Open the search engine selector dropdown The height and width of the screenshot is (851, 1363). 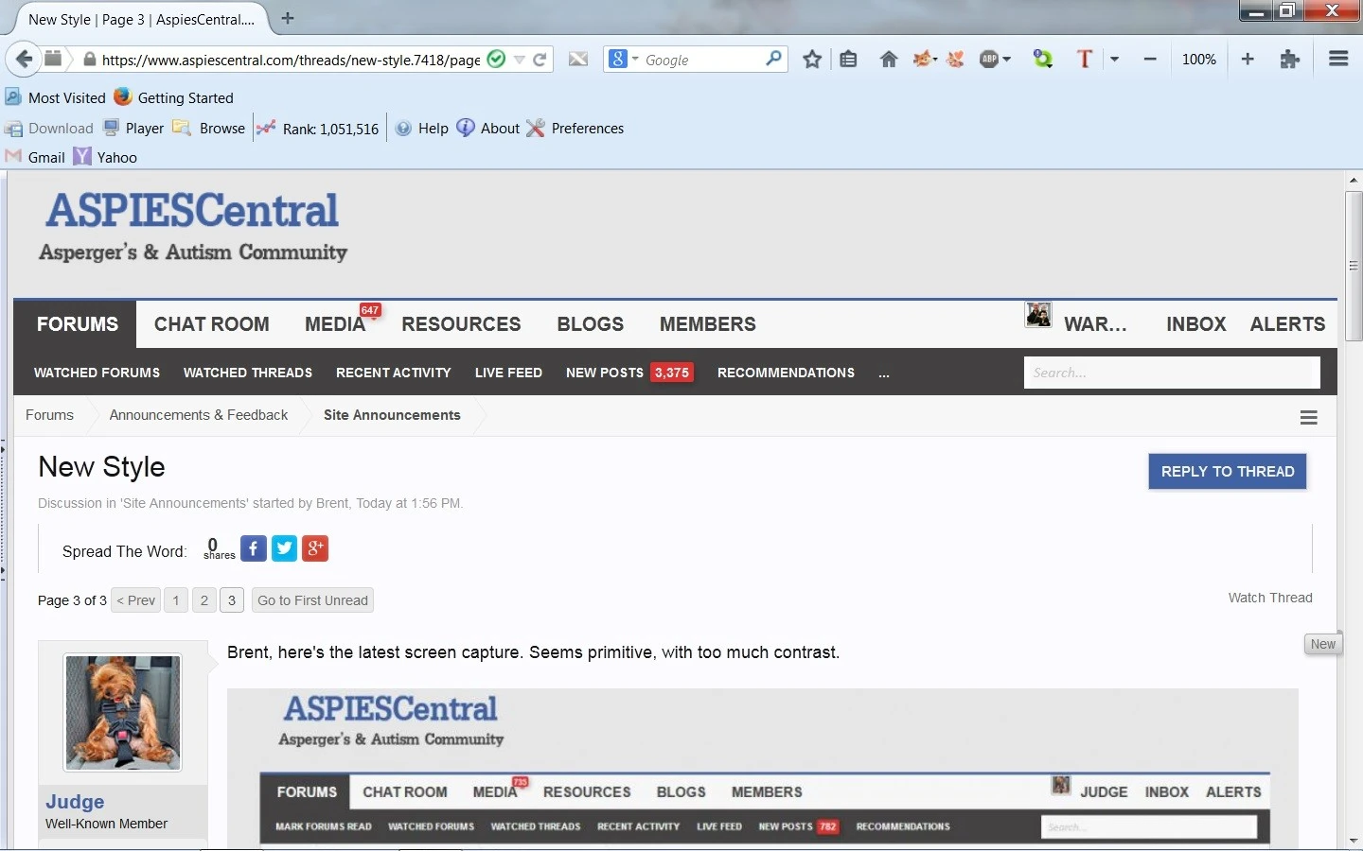tap(635, 60)
